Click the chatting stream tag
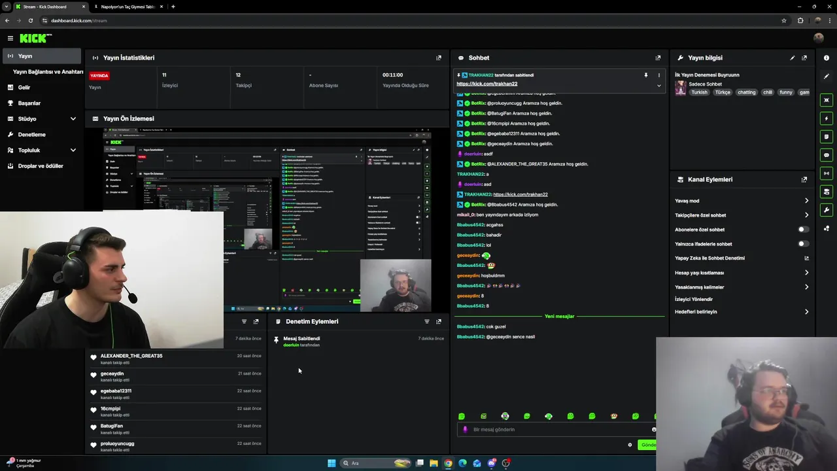Viewport: 837px width, 471px height. pos(746,92)
